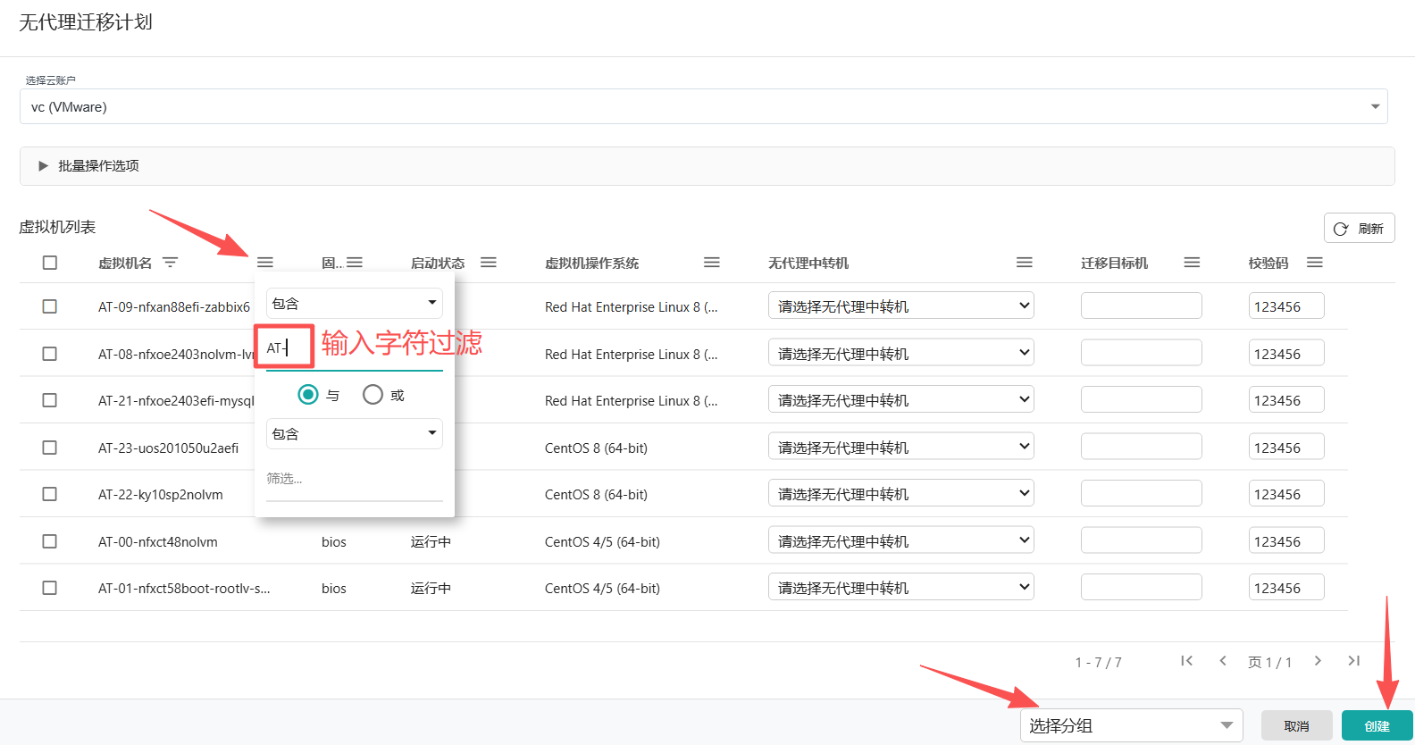Select the 或 radio option
The width and height of the screenshot is (1415, 745).
point(373,395)
